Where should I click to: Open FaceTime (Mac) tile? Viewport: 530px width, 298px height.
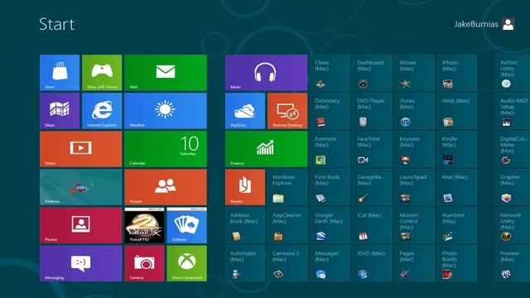click(372, 149)
